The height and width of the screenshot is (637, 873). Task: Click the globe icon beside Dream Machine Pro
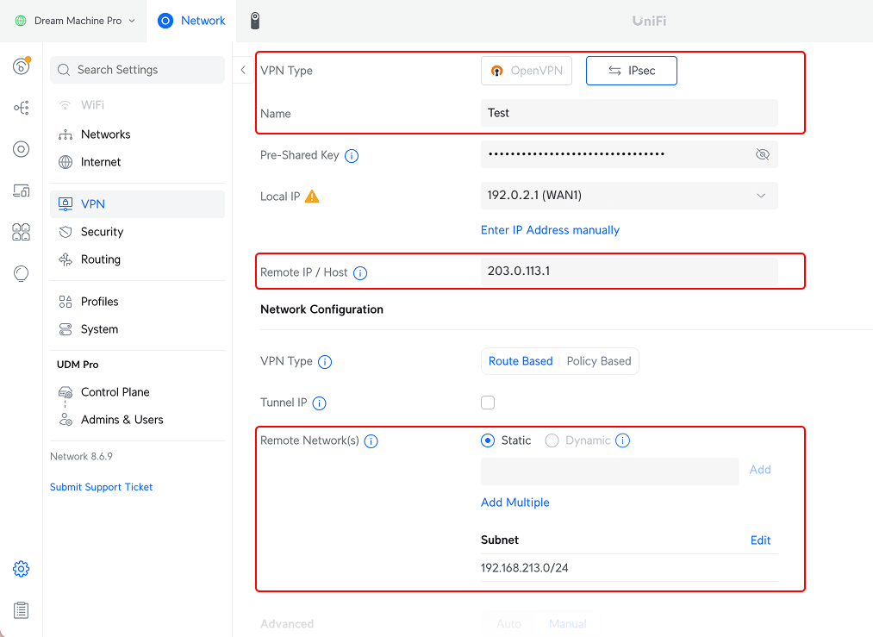click(21, 21)
